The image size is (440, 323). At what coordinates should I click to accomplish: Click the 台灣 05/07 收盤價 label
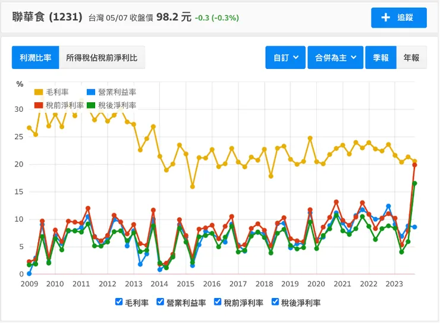point(121,18)
